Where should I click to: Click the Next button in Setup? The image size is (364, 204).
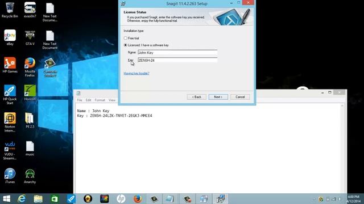(218, 97)
